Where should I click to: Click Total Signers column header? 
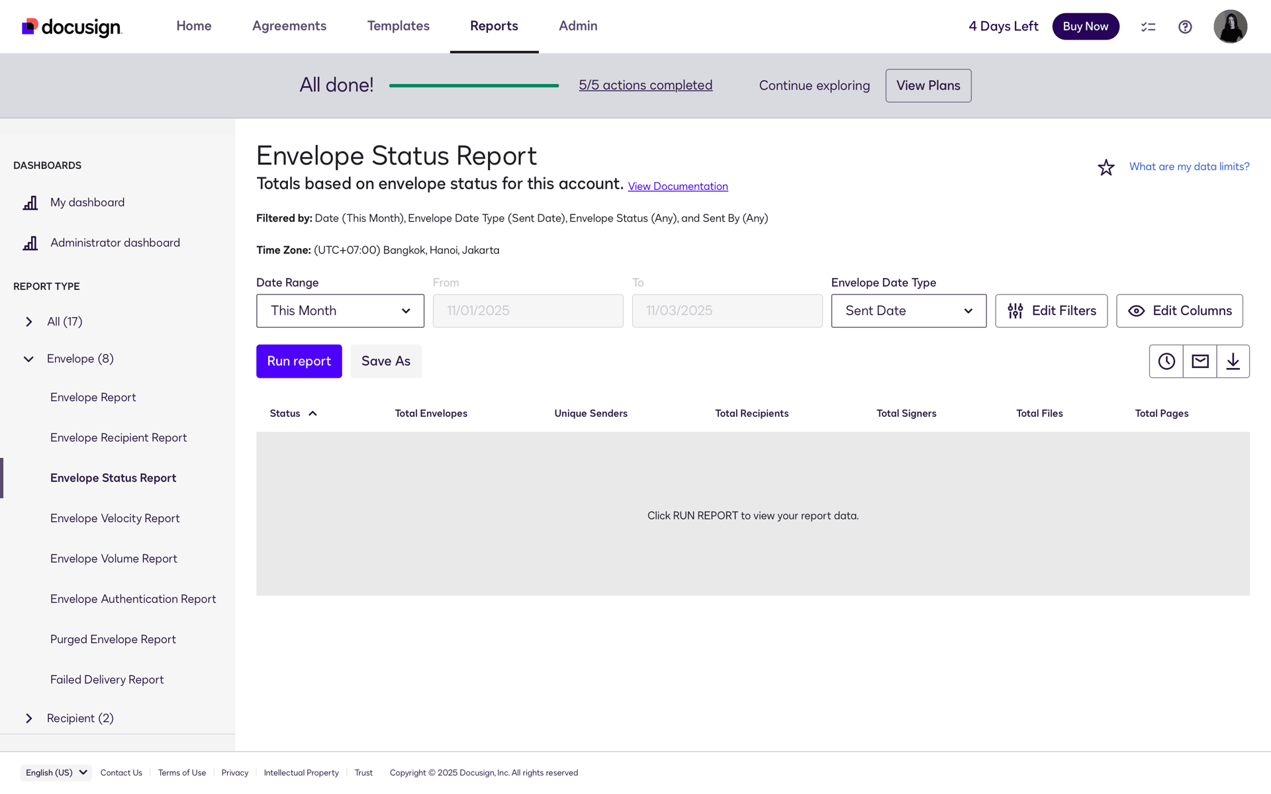906,414
